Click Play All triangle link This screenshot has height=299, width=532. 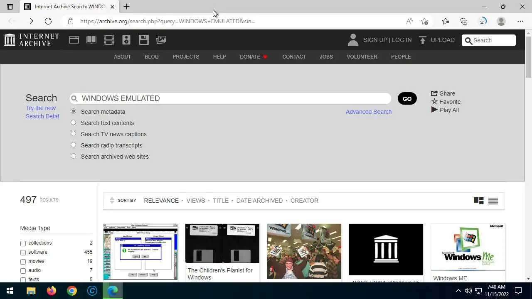(x=445, y=110)
